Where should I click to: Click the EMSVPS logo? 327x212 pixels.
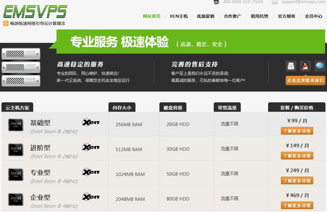pos(35,12)
